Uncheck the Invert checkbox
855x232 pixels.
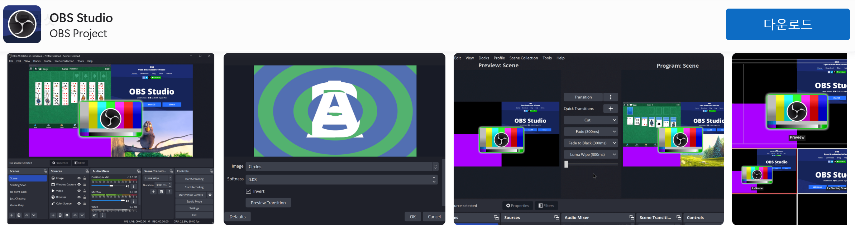(249, 191)
